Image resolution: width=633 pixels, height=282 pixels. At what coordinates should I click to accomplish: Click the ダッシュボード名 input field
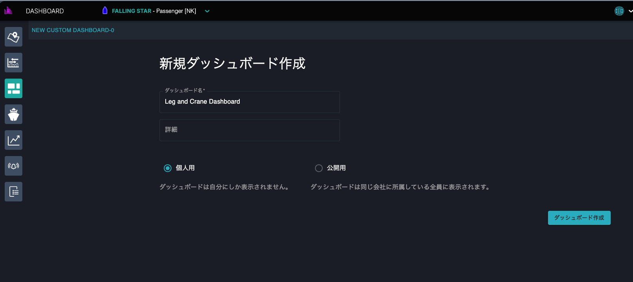[250, 102]
